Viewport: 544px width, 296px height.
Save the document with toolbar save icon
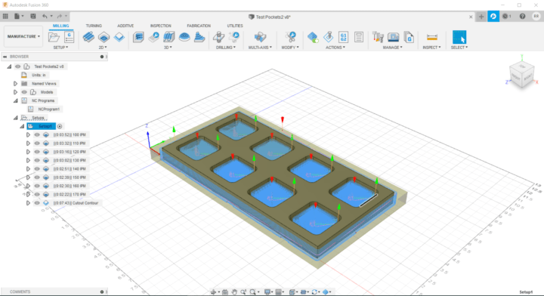point(33,17)
